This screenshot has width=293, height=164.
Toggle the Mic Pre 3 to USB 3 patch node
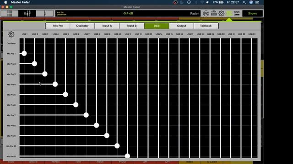[x=45, y=74]
